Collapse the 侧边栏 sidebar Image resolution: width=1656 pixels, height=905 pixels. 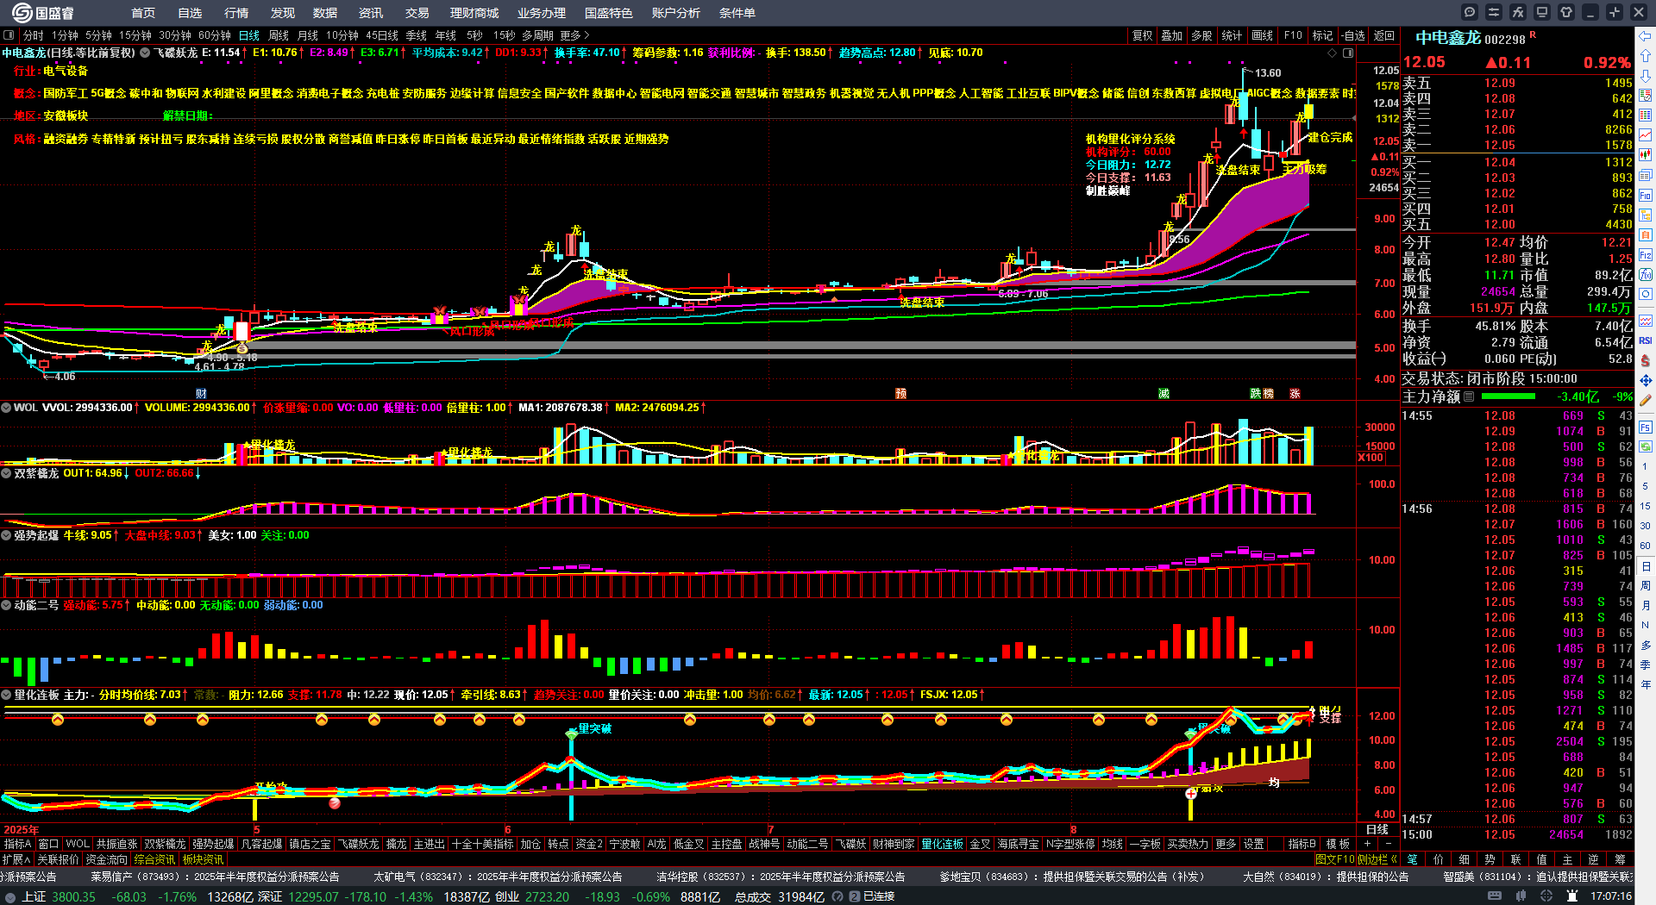[1377, 859]
